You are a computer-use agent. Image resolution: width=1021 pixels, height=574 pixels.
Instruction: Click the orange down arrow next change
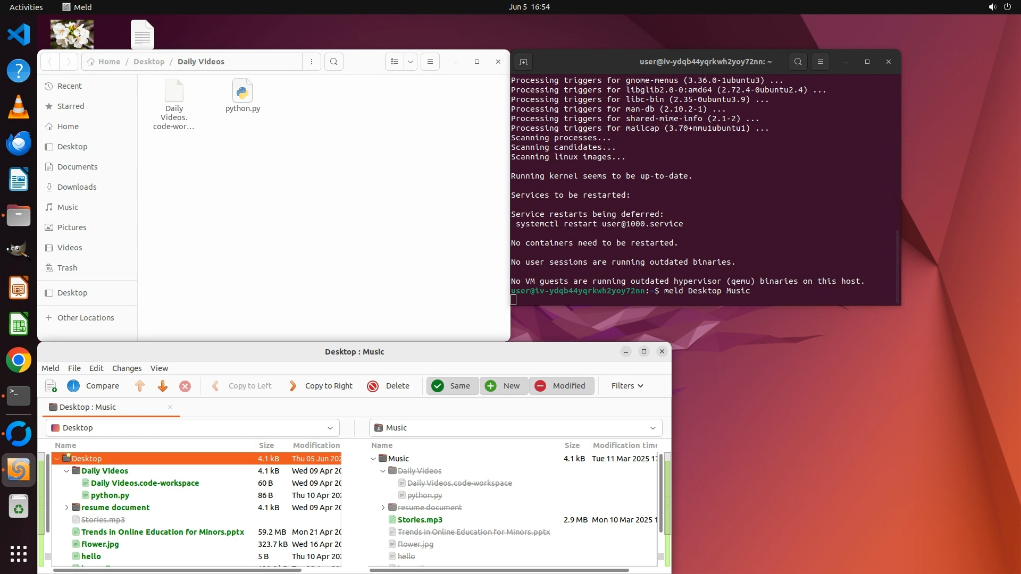163,386
